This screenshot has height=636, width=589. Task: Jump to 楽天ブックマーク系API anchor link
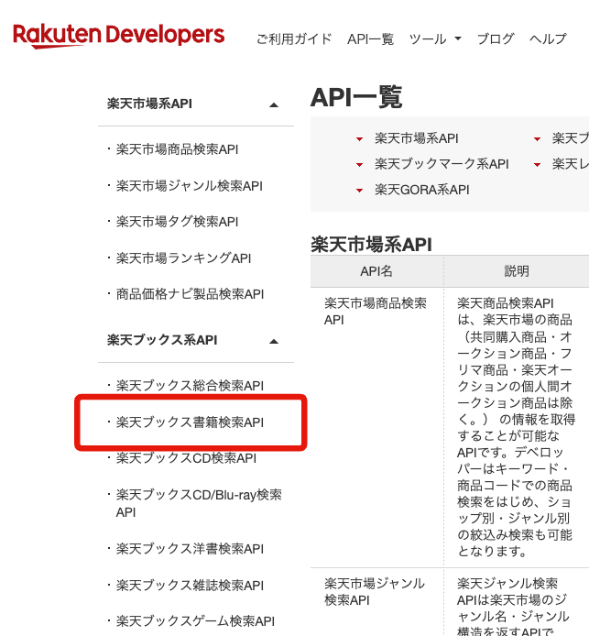click(442, 164)
